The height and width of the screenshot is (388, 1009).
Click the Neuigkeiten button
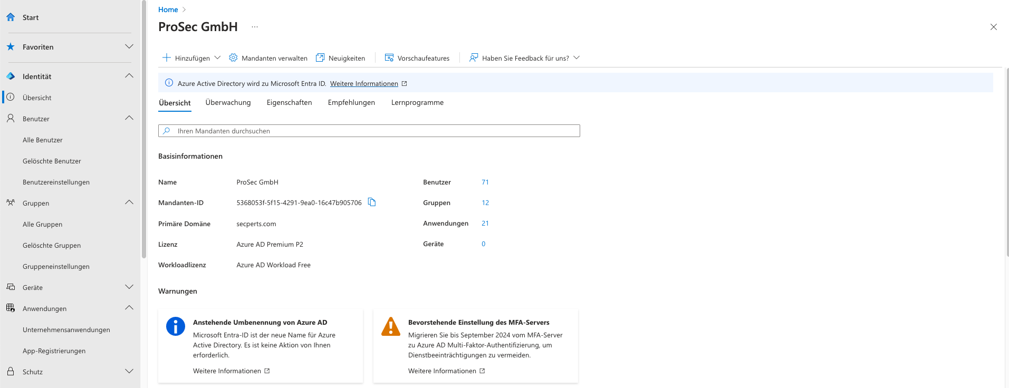pos(340,57)
